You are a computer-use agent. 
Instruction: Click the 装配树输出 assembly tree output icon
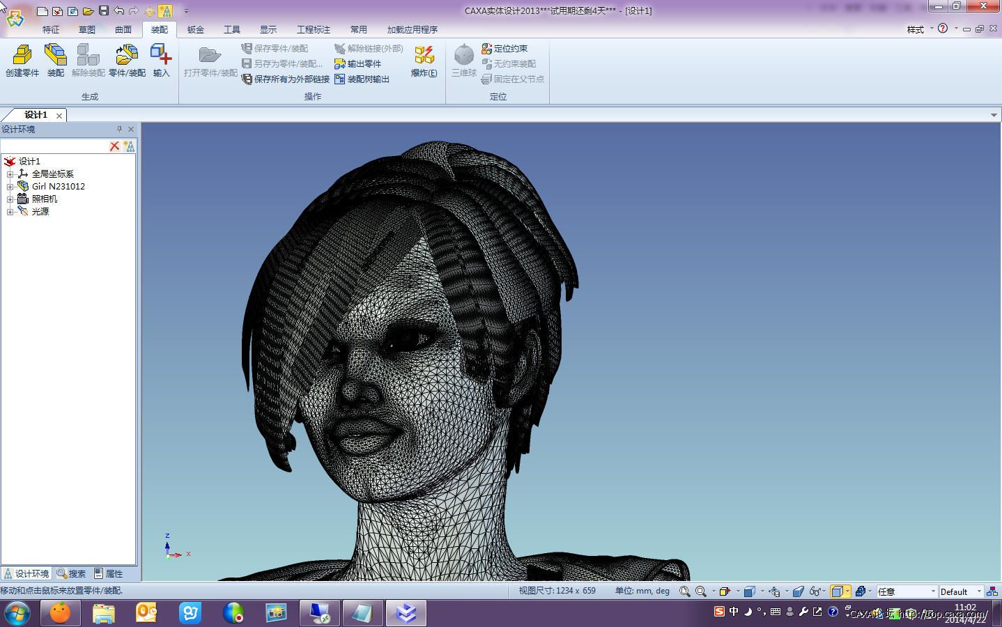(340, 79)
